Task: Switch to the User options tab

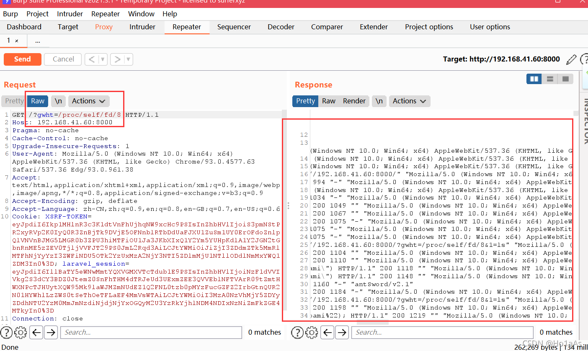Action: [x=490, y=27]
